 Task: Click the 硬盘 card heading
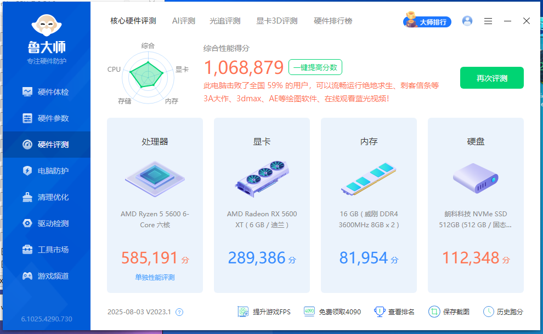476,141
